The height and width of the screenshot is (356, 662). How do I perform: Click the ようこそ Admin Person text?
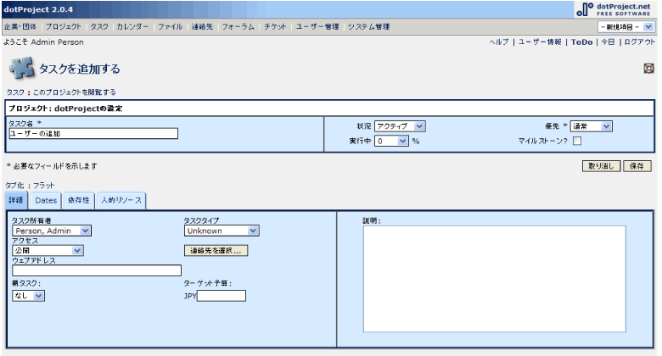click(43, 42)
